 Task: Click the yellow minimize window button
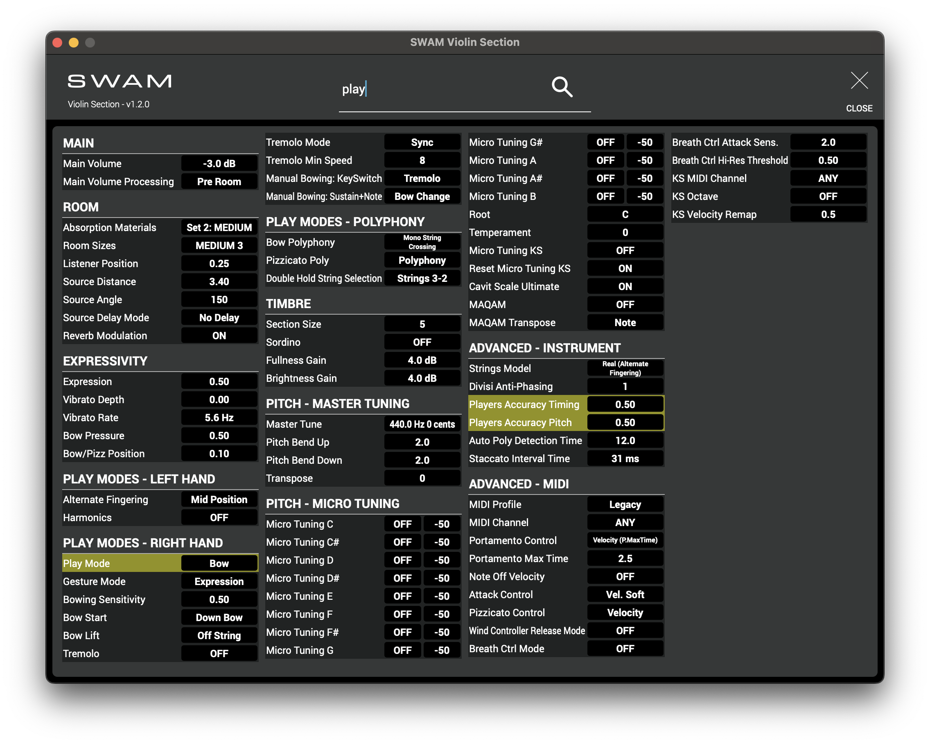click(74, 42)
